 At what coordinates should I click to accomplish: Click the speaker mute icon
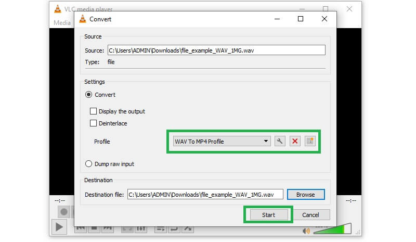306,231
